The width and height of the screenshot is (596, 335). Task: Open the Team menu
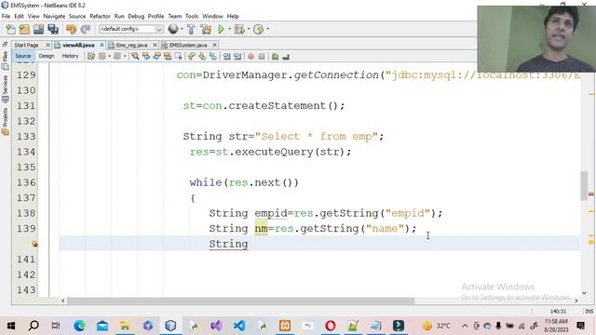174,17
